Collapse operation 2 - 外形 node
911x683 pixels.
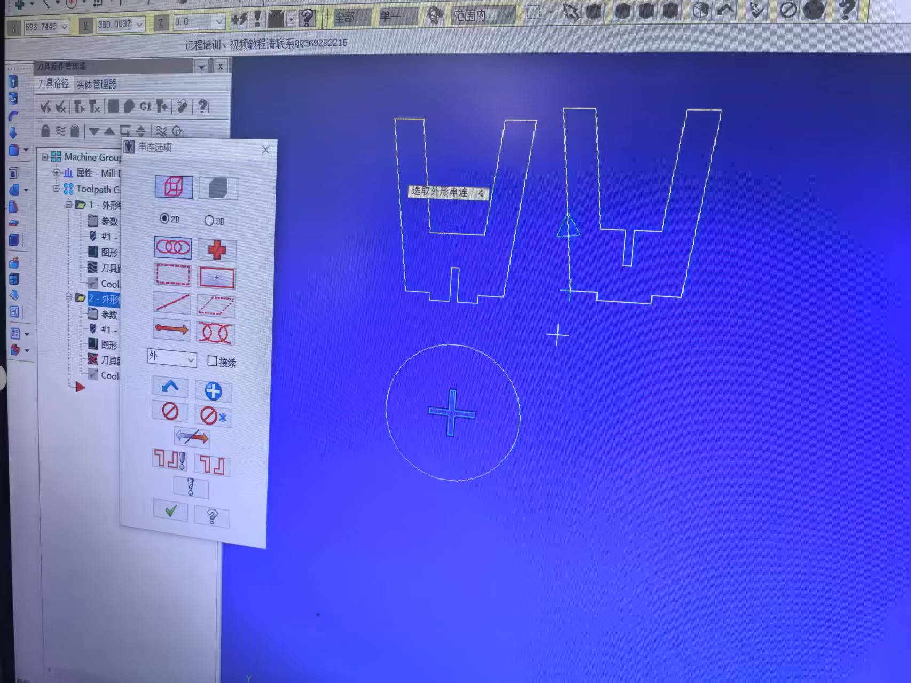pos(68,297)
